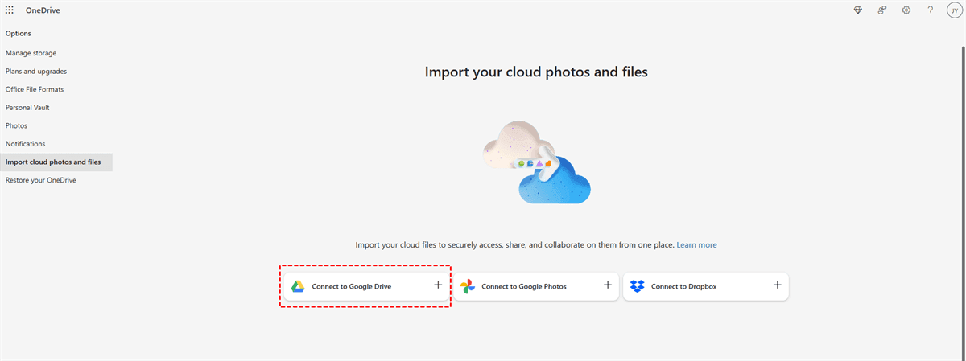966x361 pixels.
Task: Click the Google Drive logo icon
Action: (x=298, y=286)
